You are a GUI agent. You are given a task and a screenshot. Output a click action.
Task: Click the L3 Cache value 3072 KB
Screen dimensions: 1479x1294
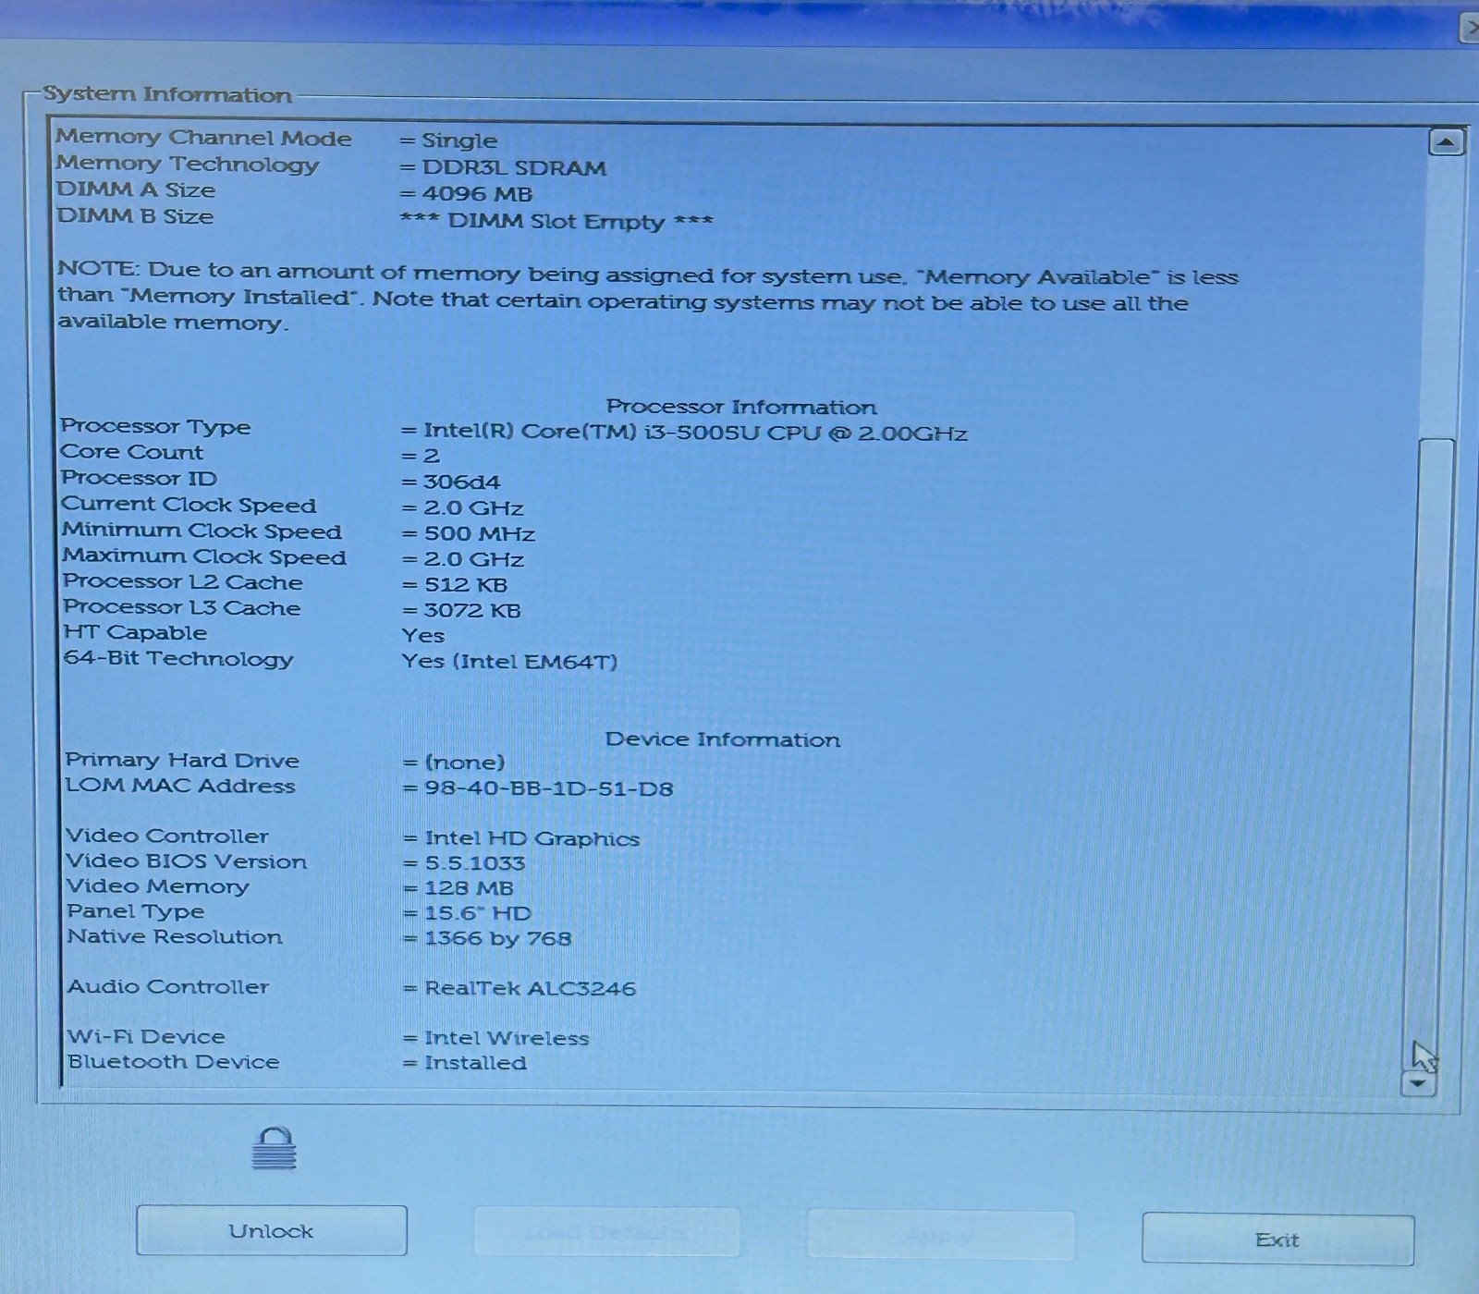tap(471, 611)
